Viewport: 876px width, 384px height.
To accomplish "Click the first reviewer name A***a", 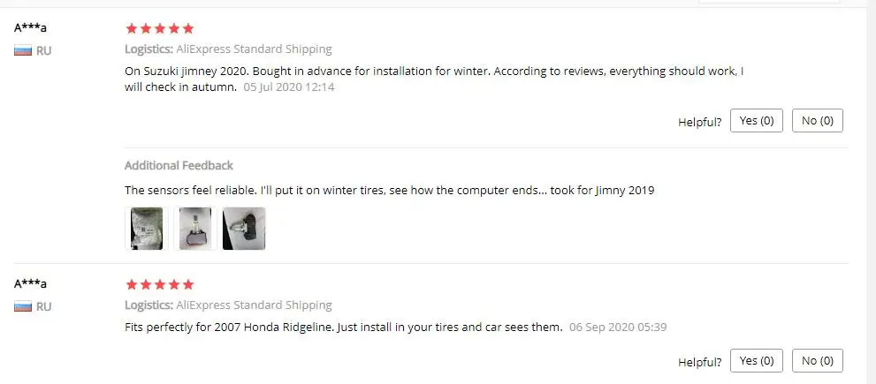I will (x=30, y=27).
